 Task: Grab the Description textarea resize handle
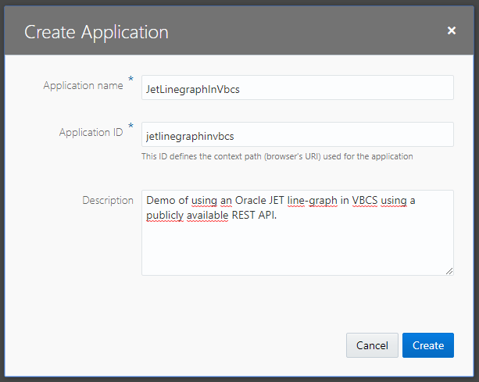point(449,271)
